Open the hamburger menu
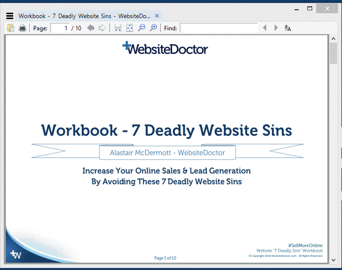This screenshot has height=270, width=342. [10, 16]
